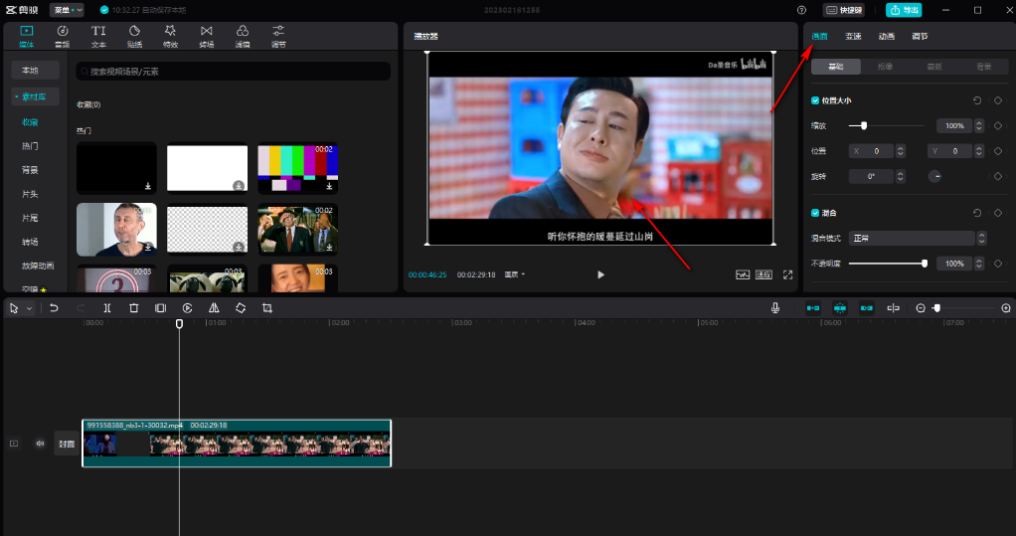The height and width of the screenshot is (536, 1016).
Task: Click the split clip tool in timeline toolbar
Action: point(107,308)
